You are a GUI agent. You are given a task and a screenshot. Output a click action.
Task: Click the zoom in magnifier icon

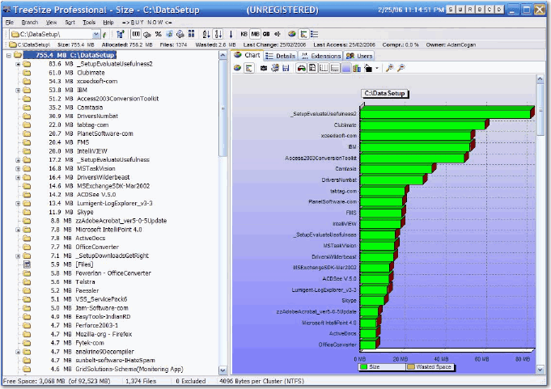click(390, 69)
